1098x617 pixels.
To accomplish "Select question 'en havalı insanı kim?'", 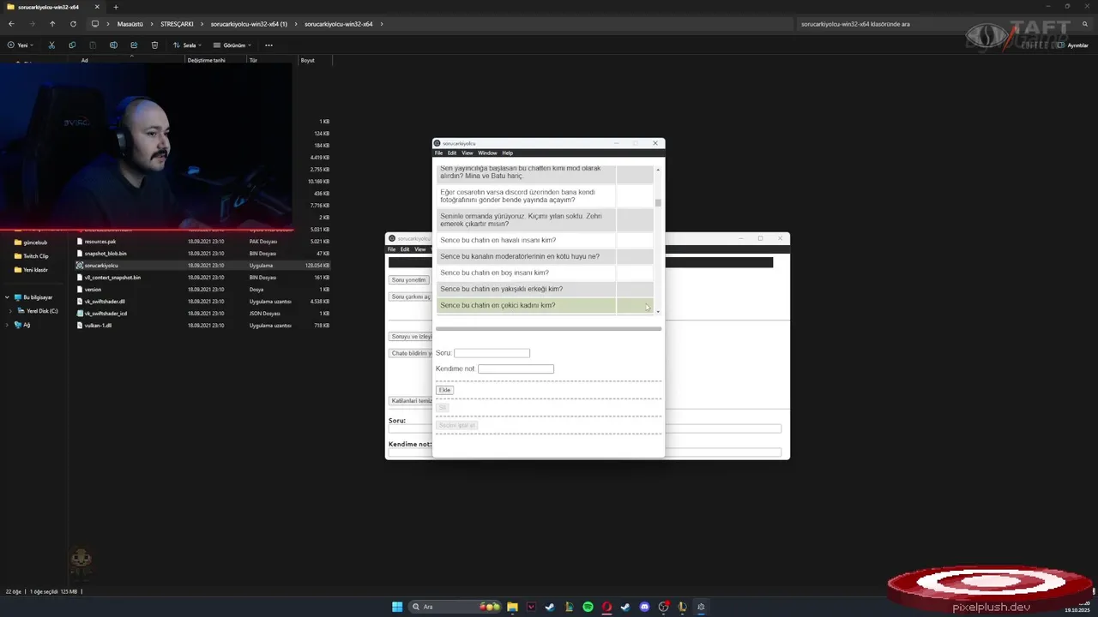I will tap(545, 240).
